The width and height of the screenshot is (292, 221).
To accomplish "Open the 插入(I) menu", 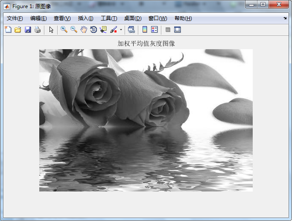I will (86, 18).
